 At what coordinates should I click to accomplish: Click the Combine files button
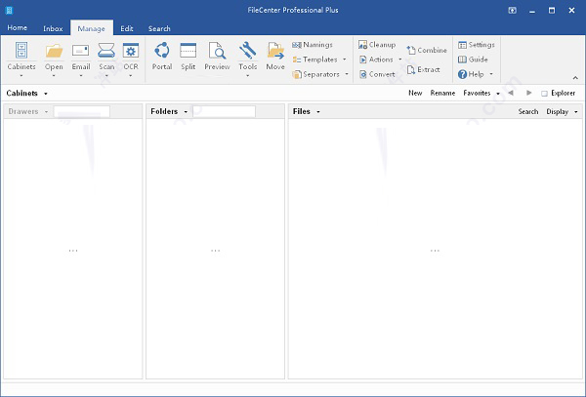[x=427, y=50]
